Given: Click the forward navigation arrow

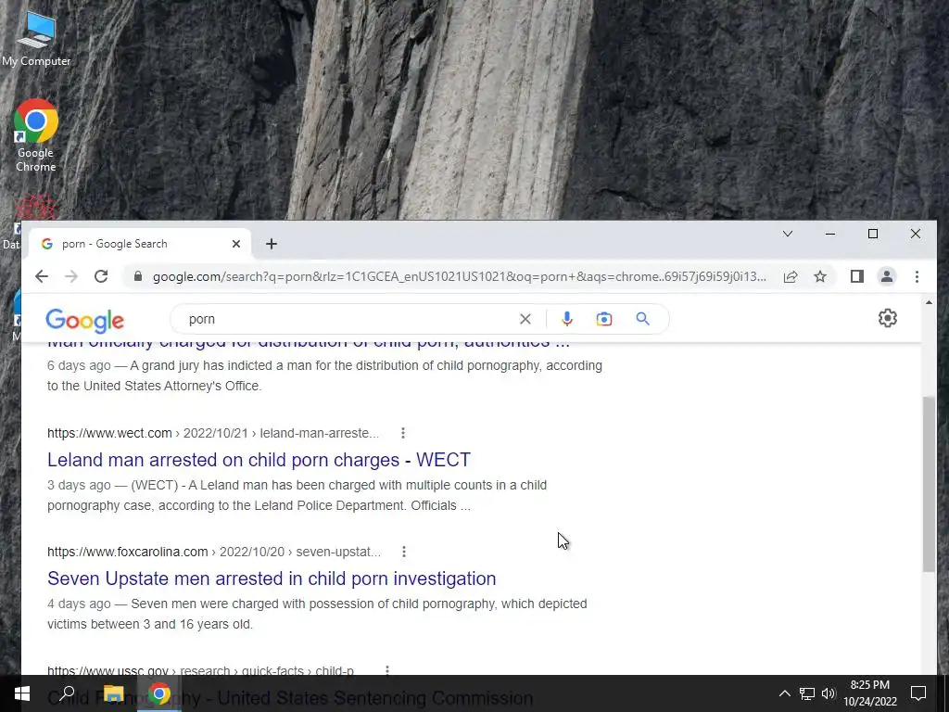Looking at the screenshot, I should tap(70, 276).
